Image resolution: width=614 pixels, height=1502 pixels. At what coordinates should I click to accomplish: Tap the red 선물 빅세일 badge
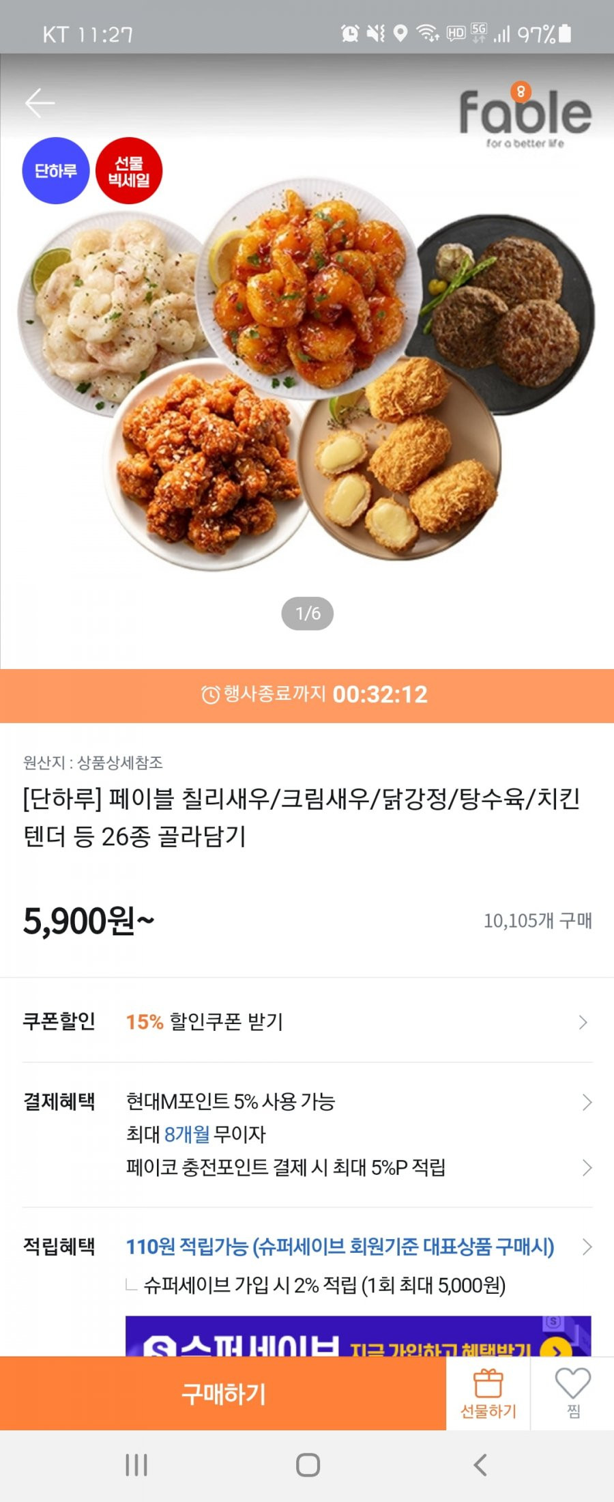[129, 171]
